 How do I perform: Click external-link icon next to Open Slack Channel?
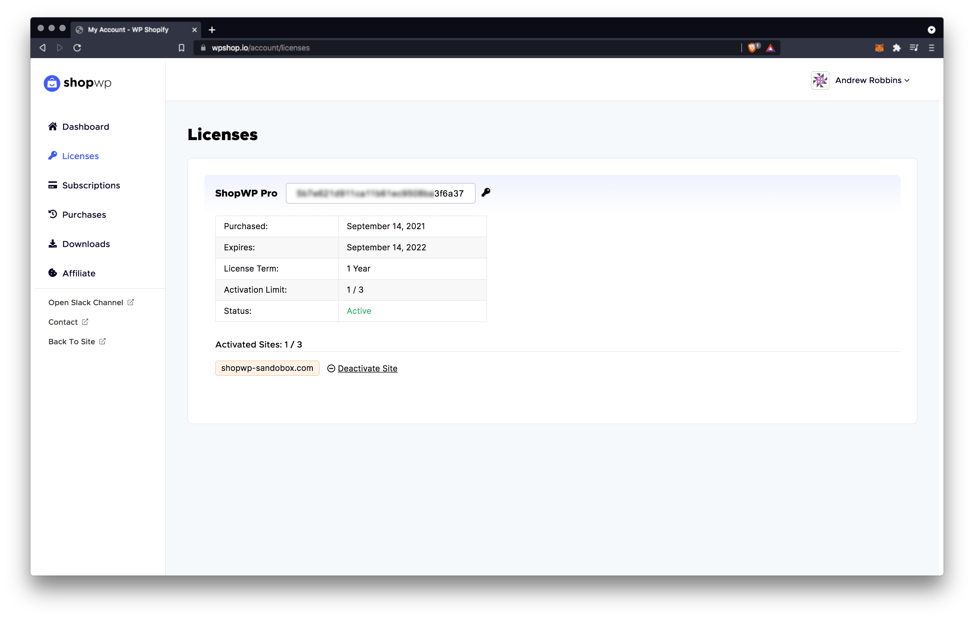(x=131, y=302)
